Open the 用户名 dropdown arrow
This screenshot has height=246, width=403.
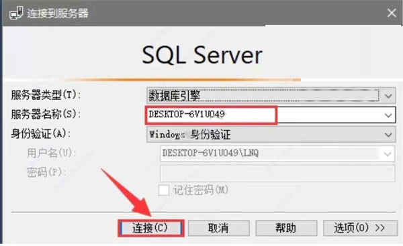click(x=388, y=153)
